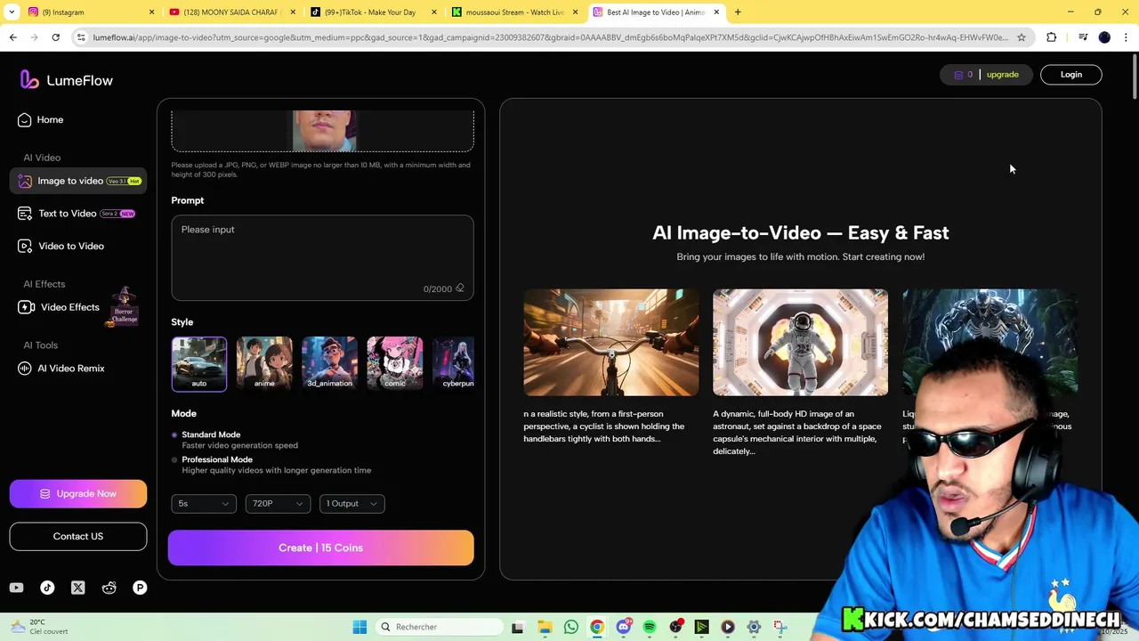The height and width of the screenshot is (641, 1139).
Task: Click the uploaded face image thumbnail
Action: (324, 131)
